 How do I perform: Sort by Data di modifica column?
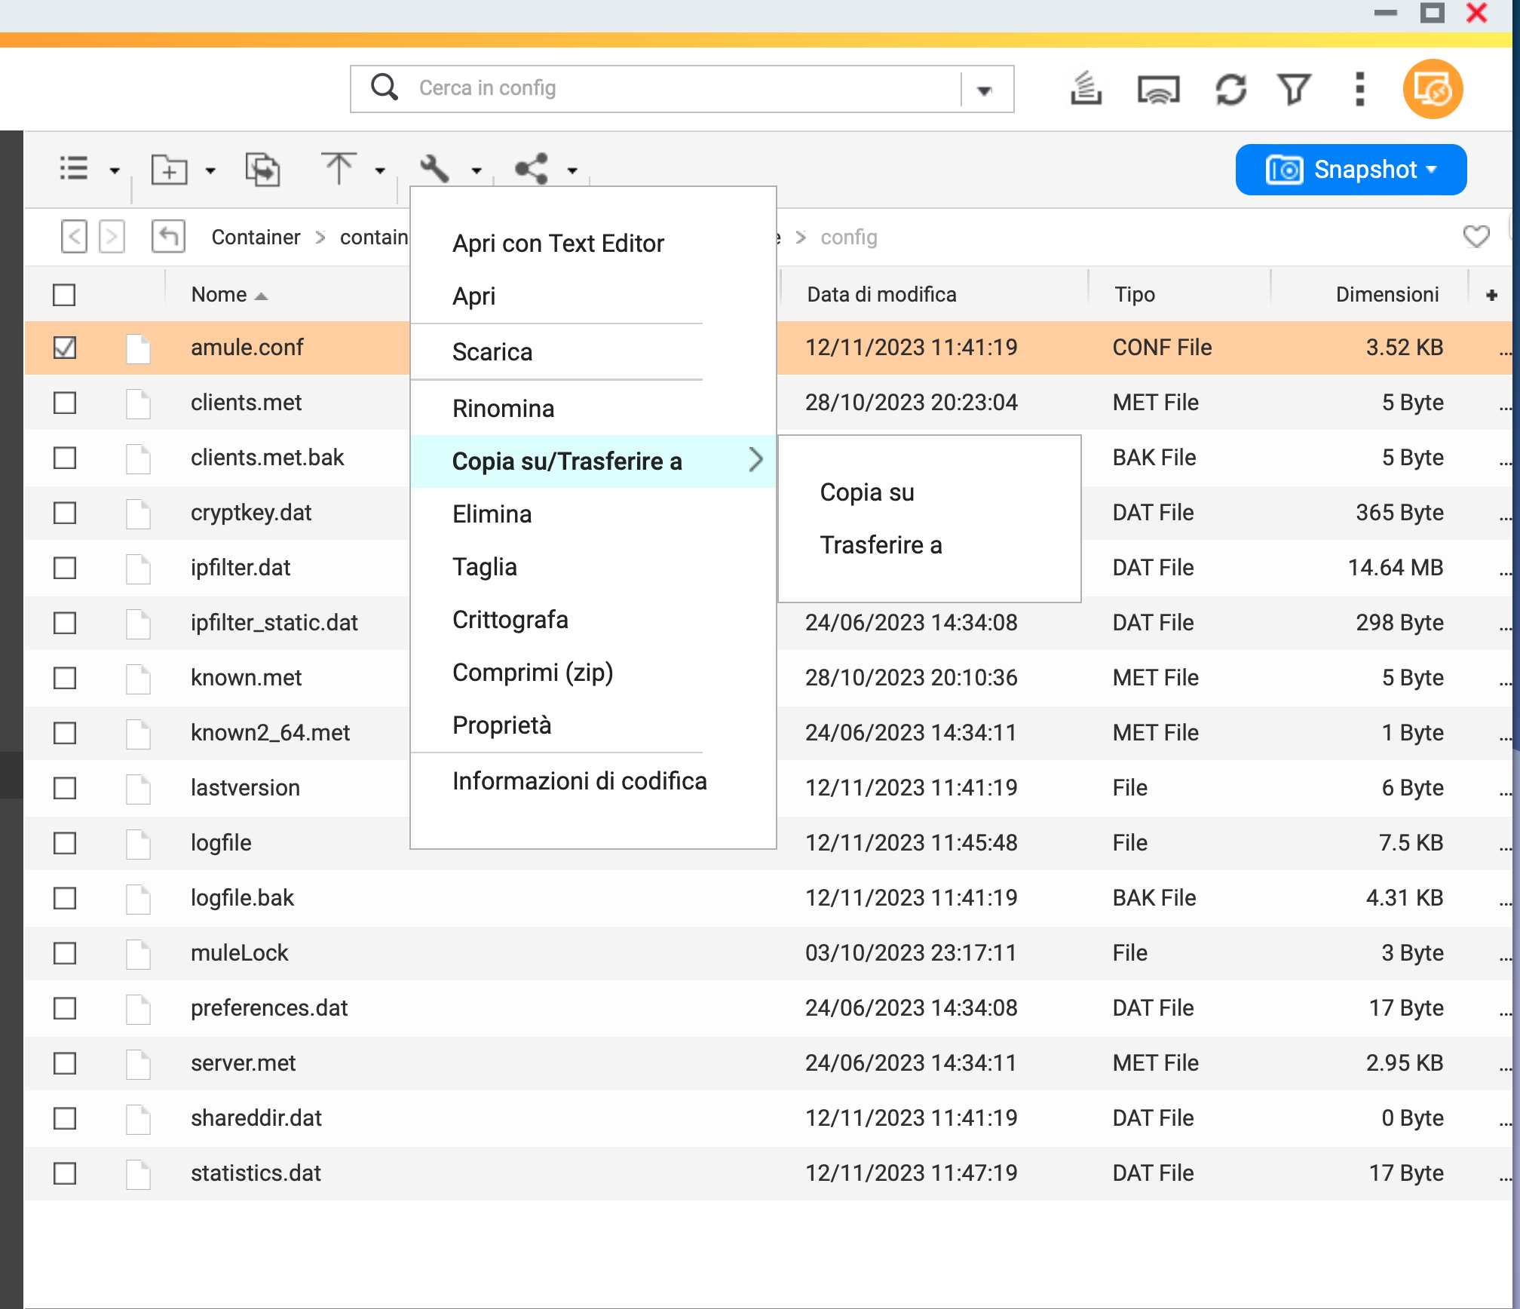[x=881, y=295]
